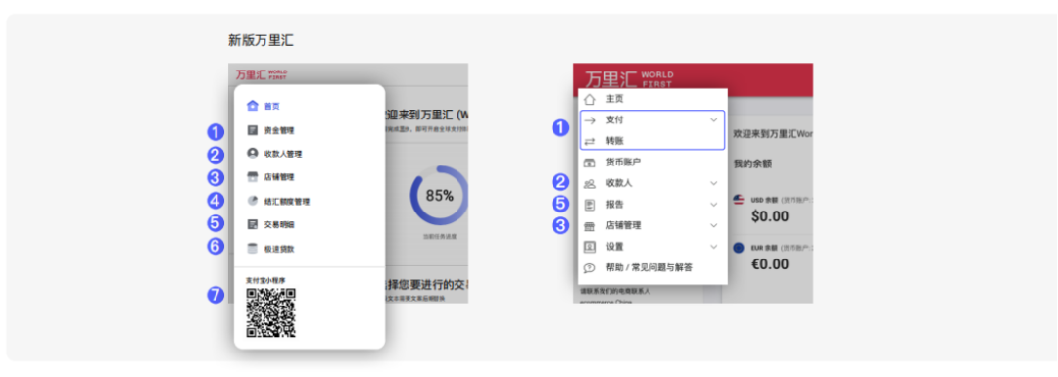The image size is (1058, 377).
Task: Click the 我的余额 heading
Action: click(752, 164)
